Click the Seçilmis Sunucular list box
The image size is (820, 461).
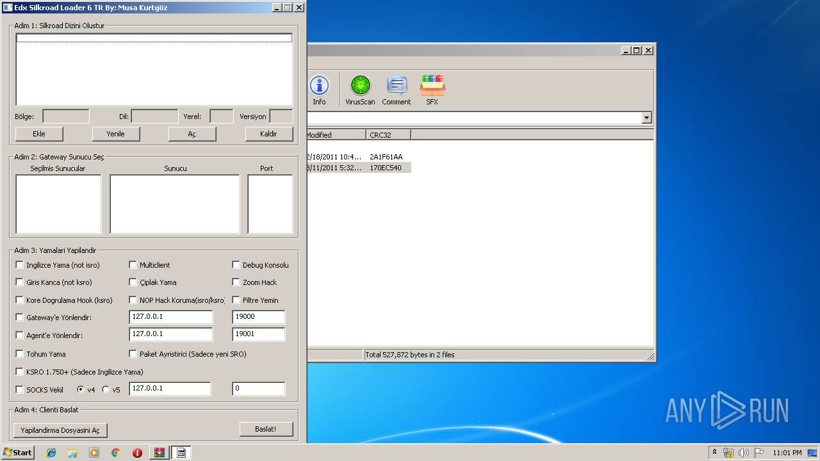(x=58, y=204)
